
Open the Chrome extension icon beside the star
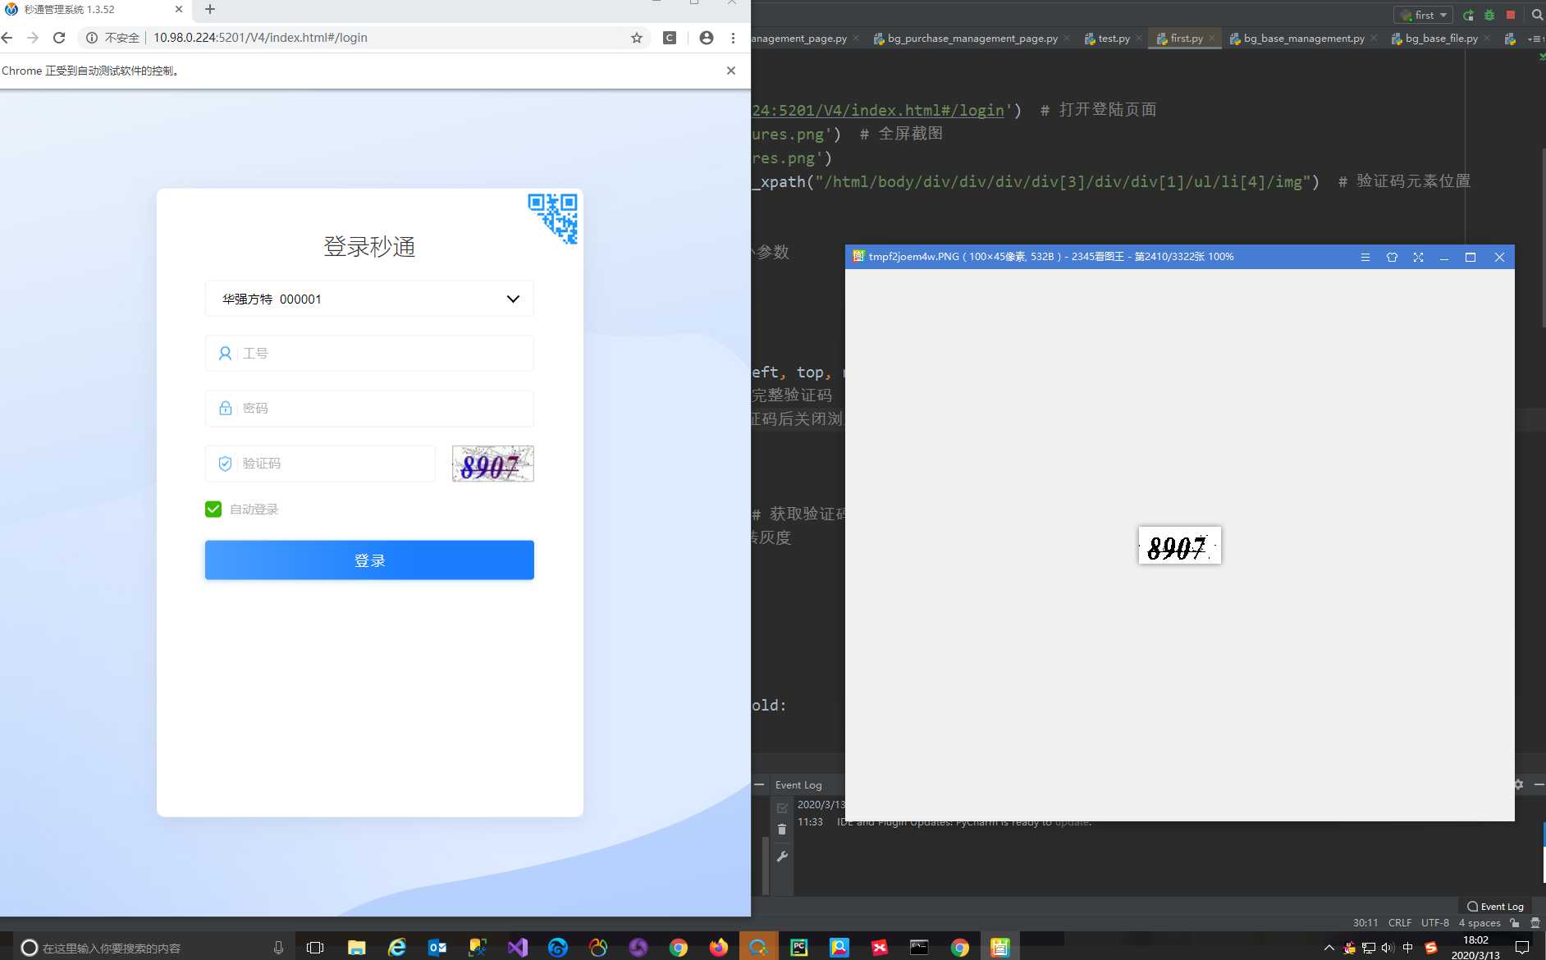pyautogui.click(x=670, y=38)
